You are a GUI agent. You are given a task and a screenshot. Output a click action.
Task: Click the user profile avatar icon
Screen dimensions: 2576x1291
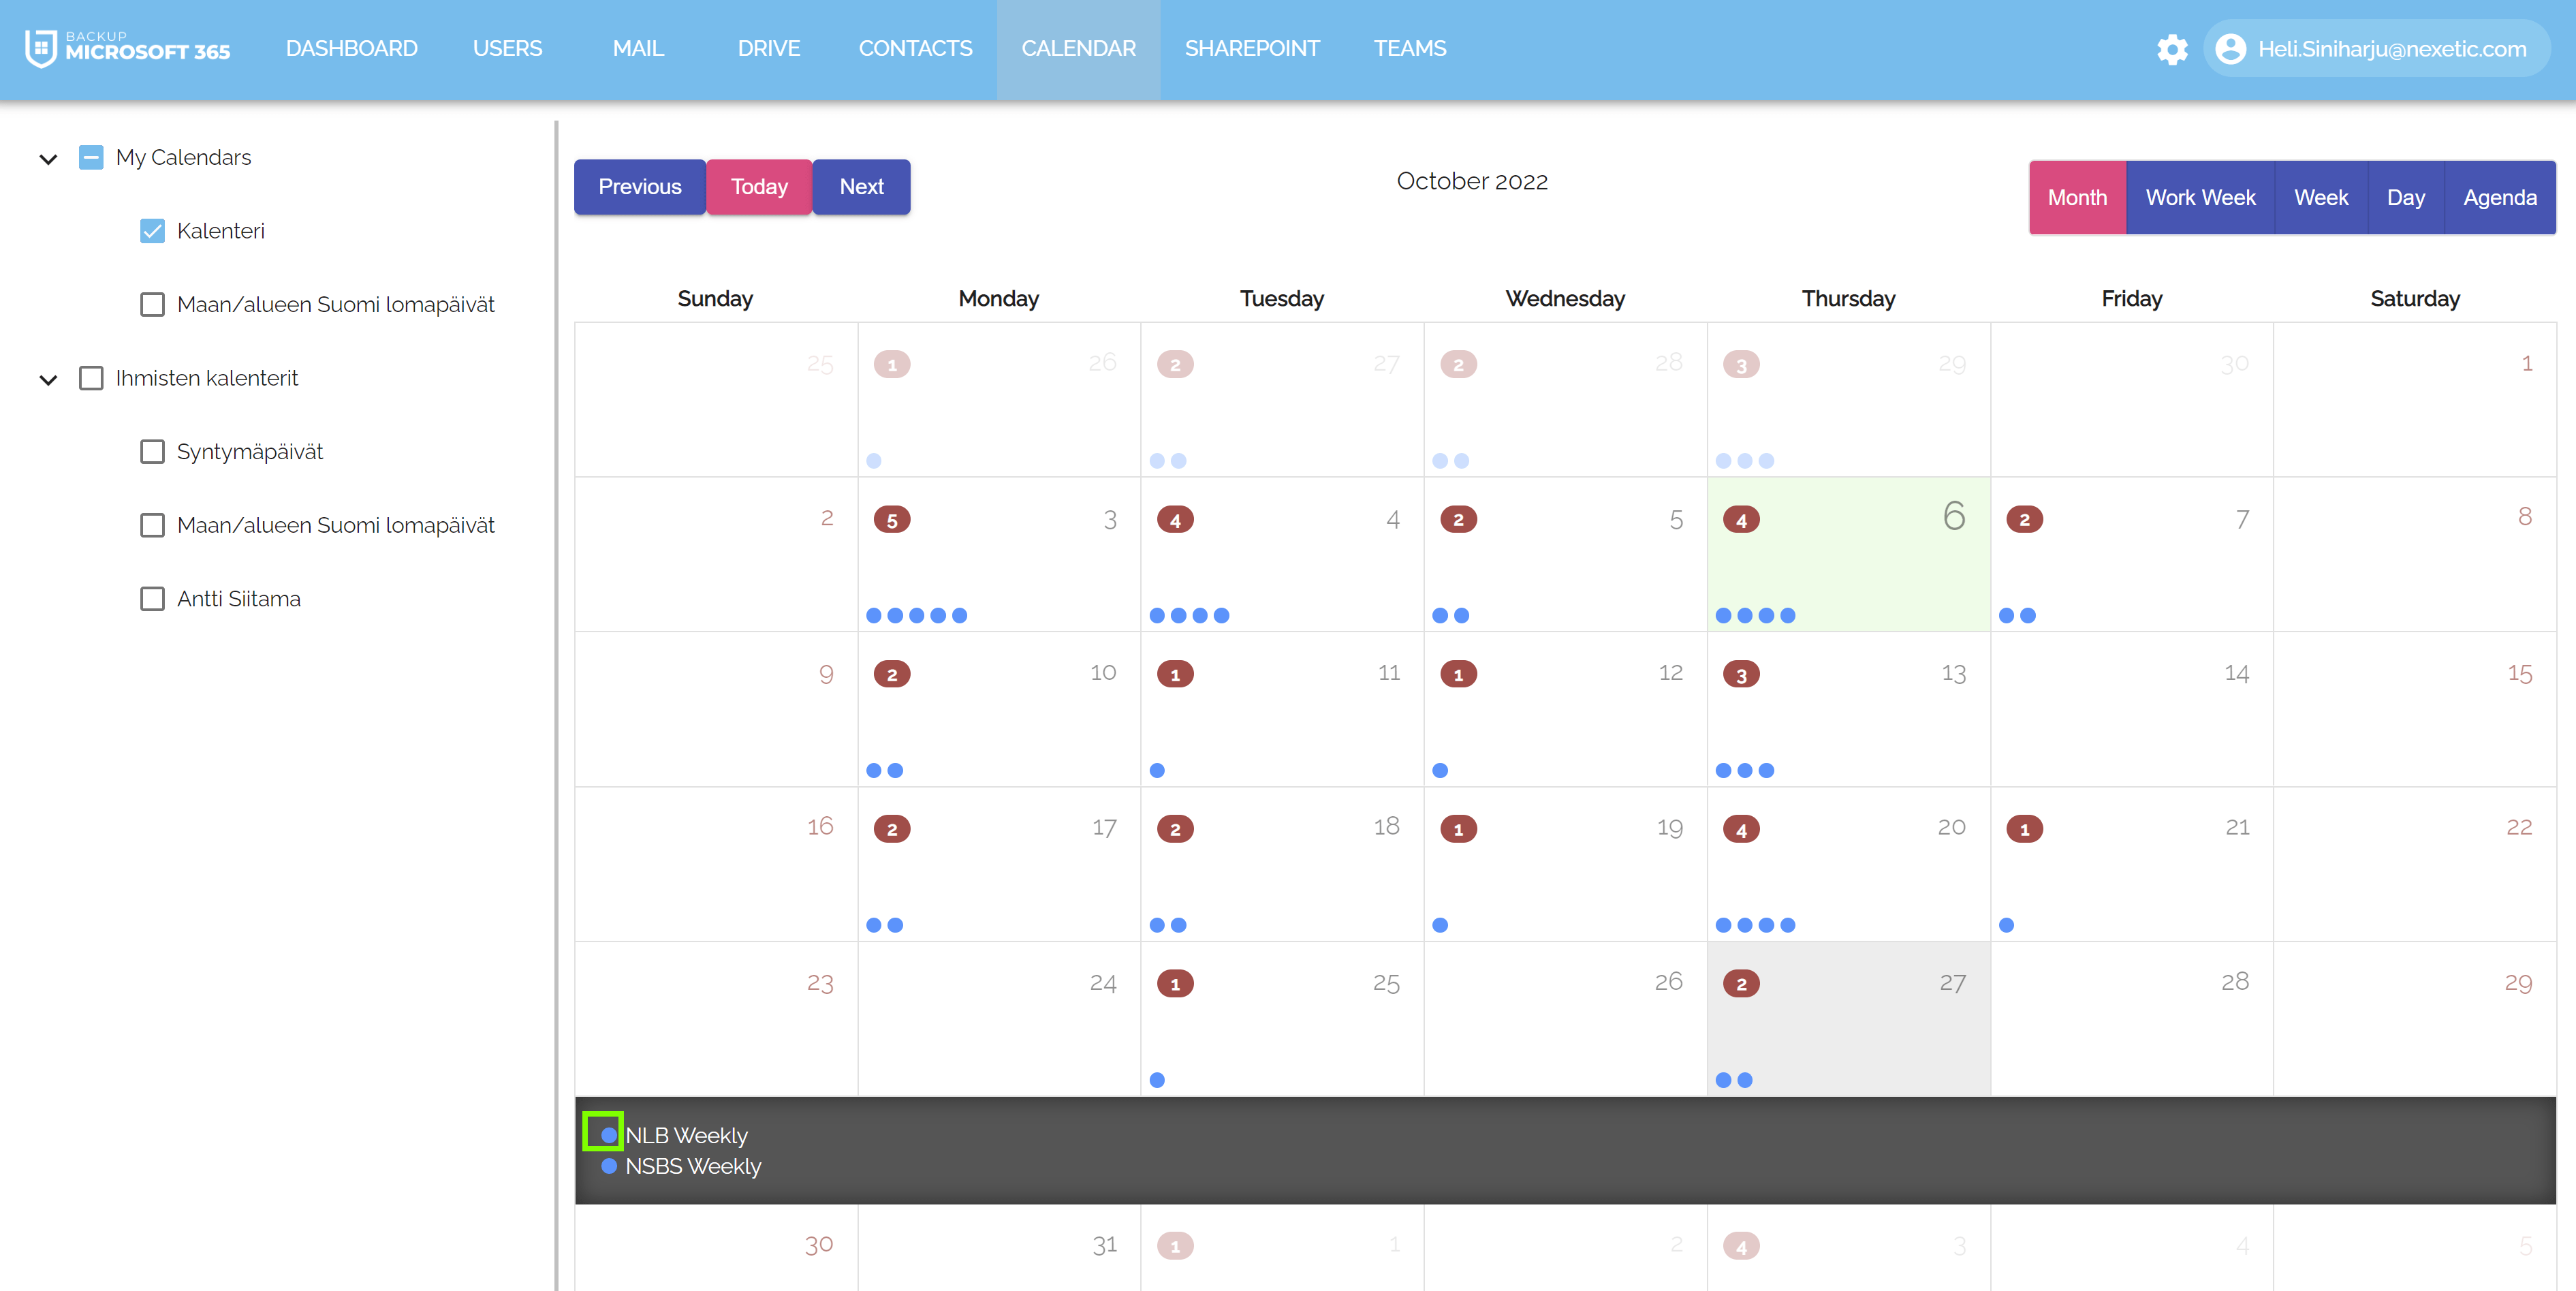pos(2230,48)
